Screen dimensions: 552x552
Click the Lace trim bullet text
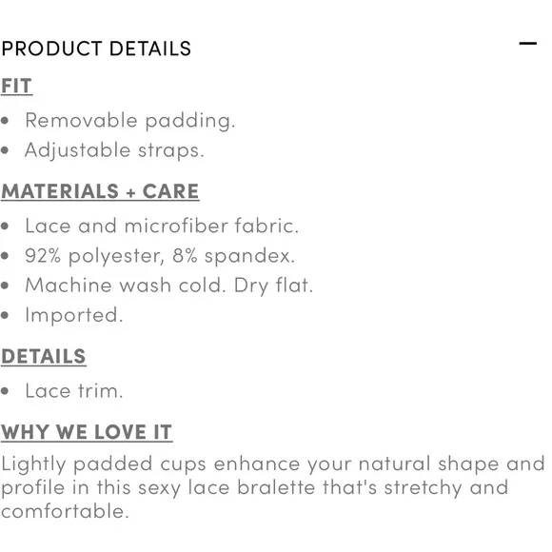click(x=74, y=391)
